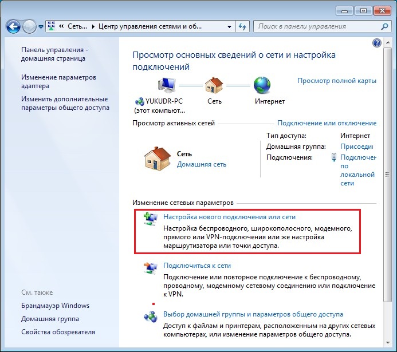This screenshot has width=397, height=352.
Task: Open "Подключиться к сети" link
Action: coord(197,266)
